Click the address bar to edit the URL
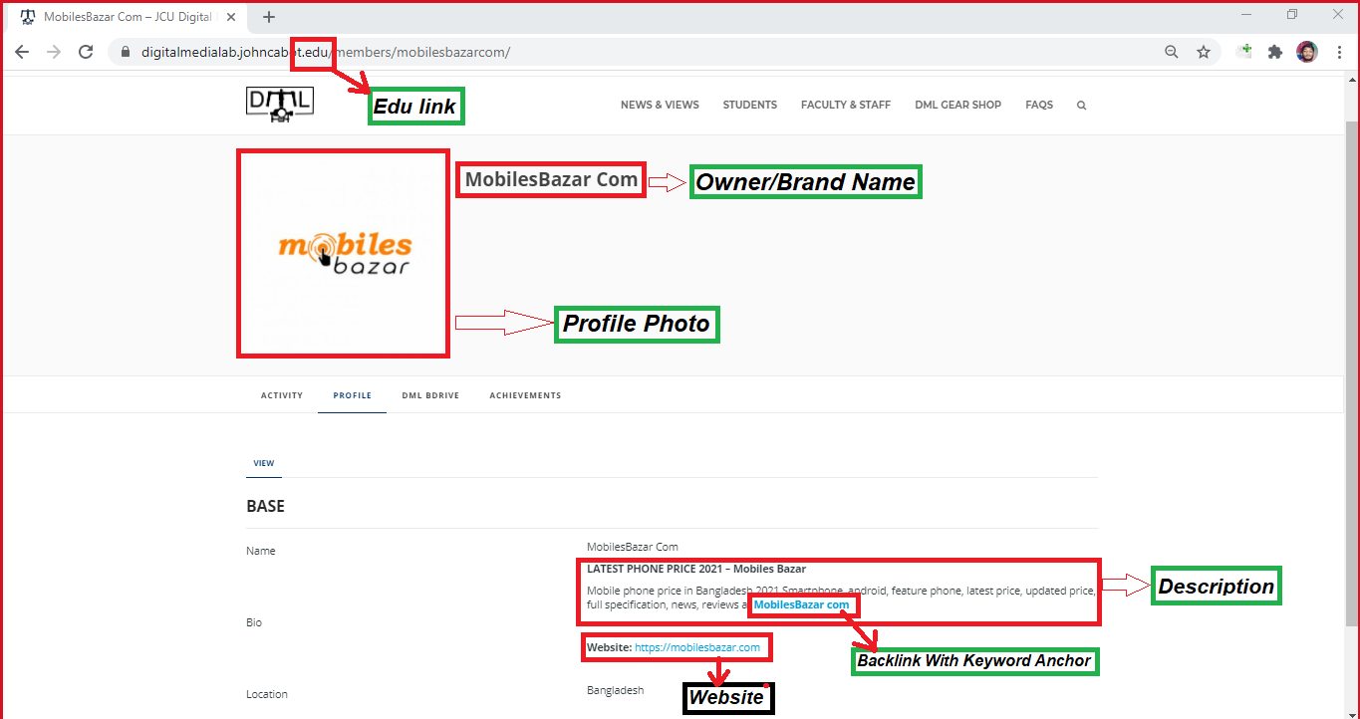 click(598, 51)
